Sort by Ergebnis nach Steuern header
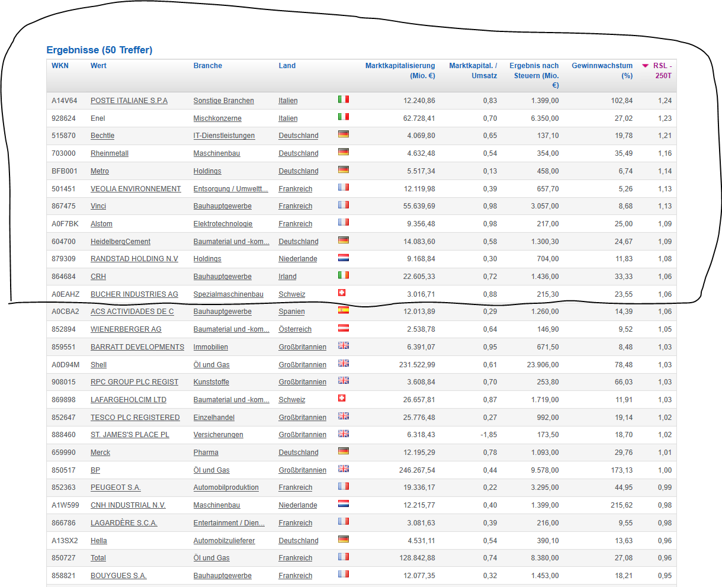Viewport: 722px width, 587px height. pos(534,75)
